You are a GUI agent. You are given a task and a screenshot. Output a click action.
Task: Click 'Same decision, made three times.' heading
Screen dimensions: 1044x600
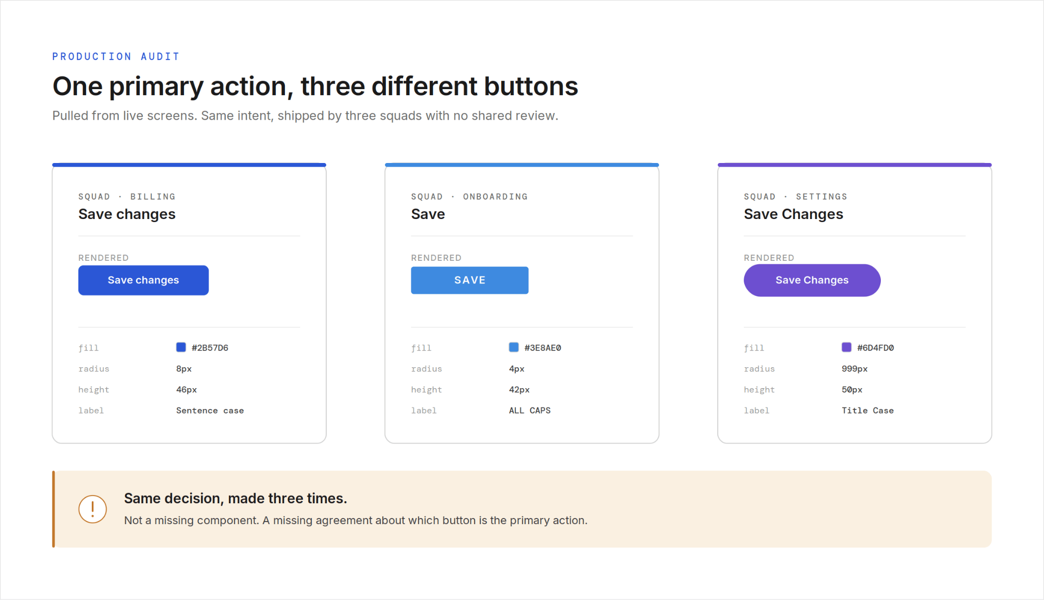236,499
